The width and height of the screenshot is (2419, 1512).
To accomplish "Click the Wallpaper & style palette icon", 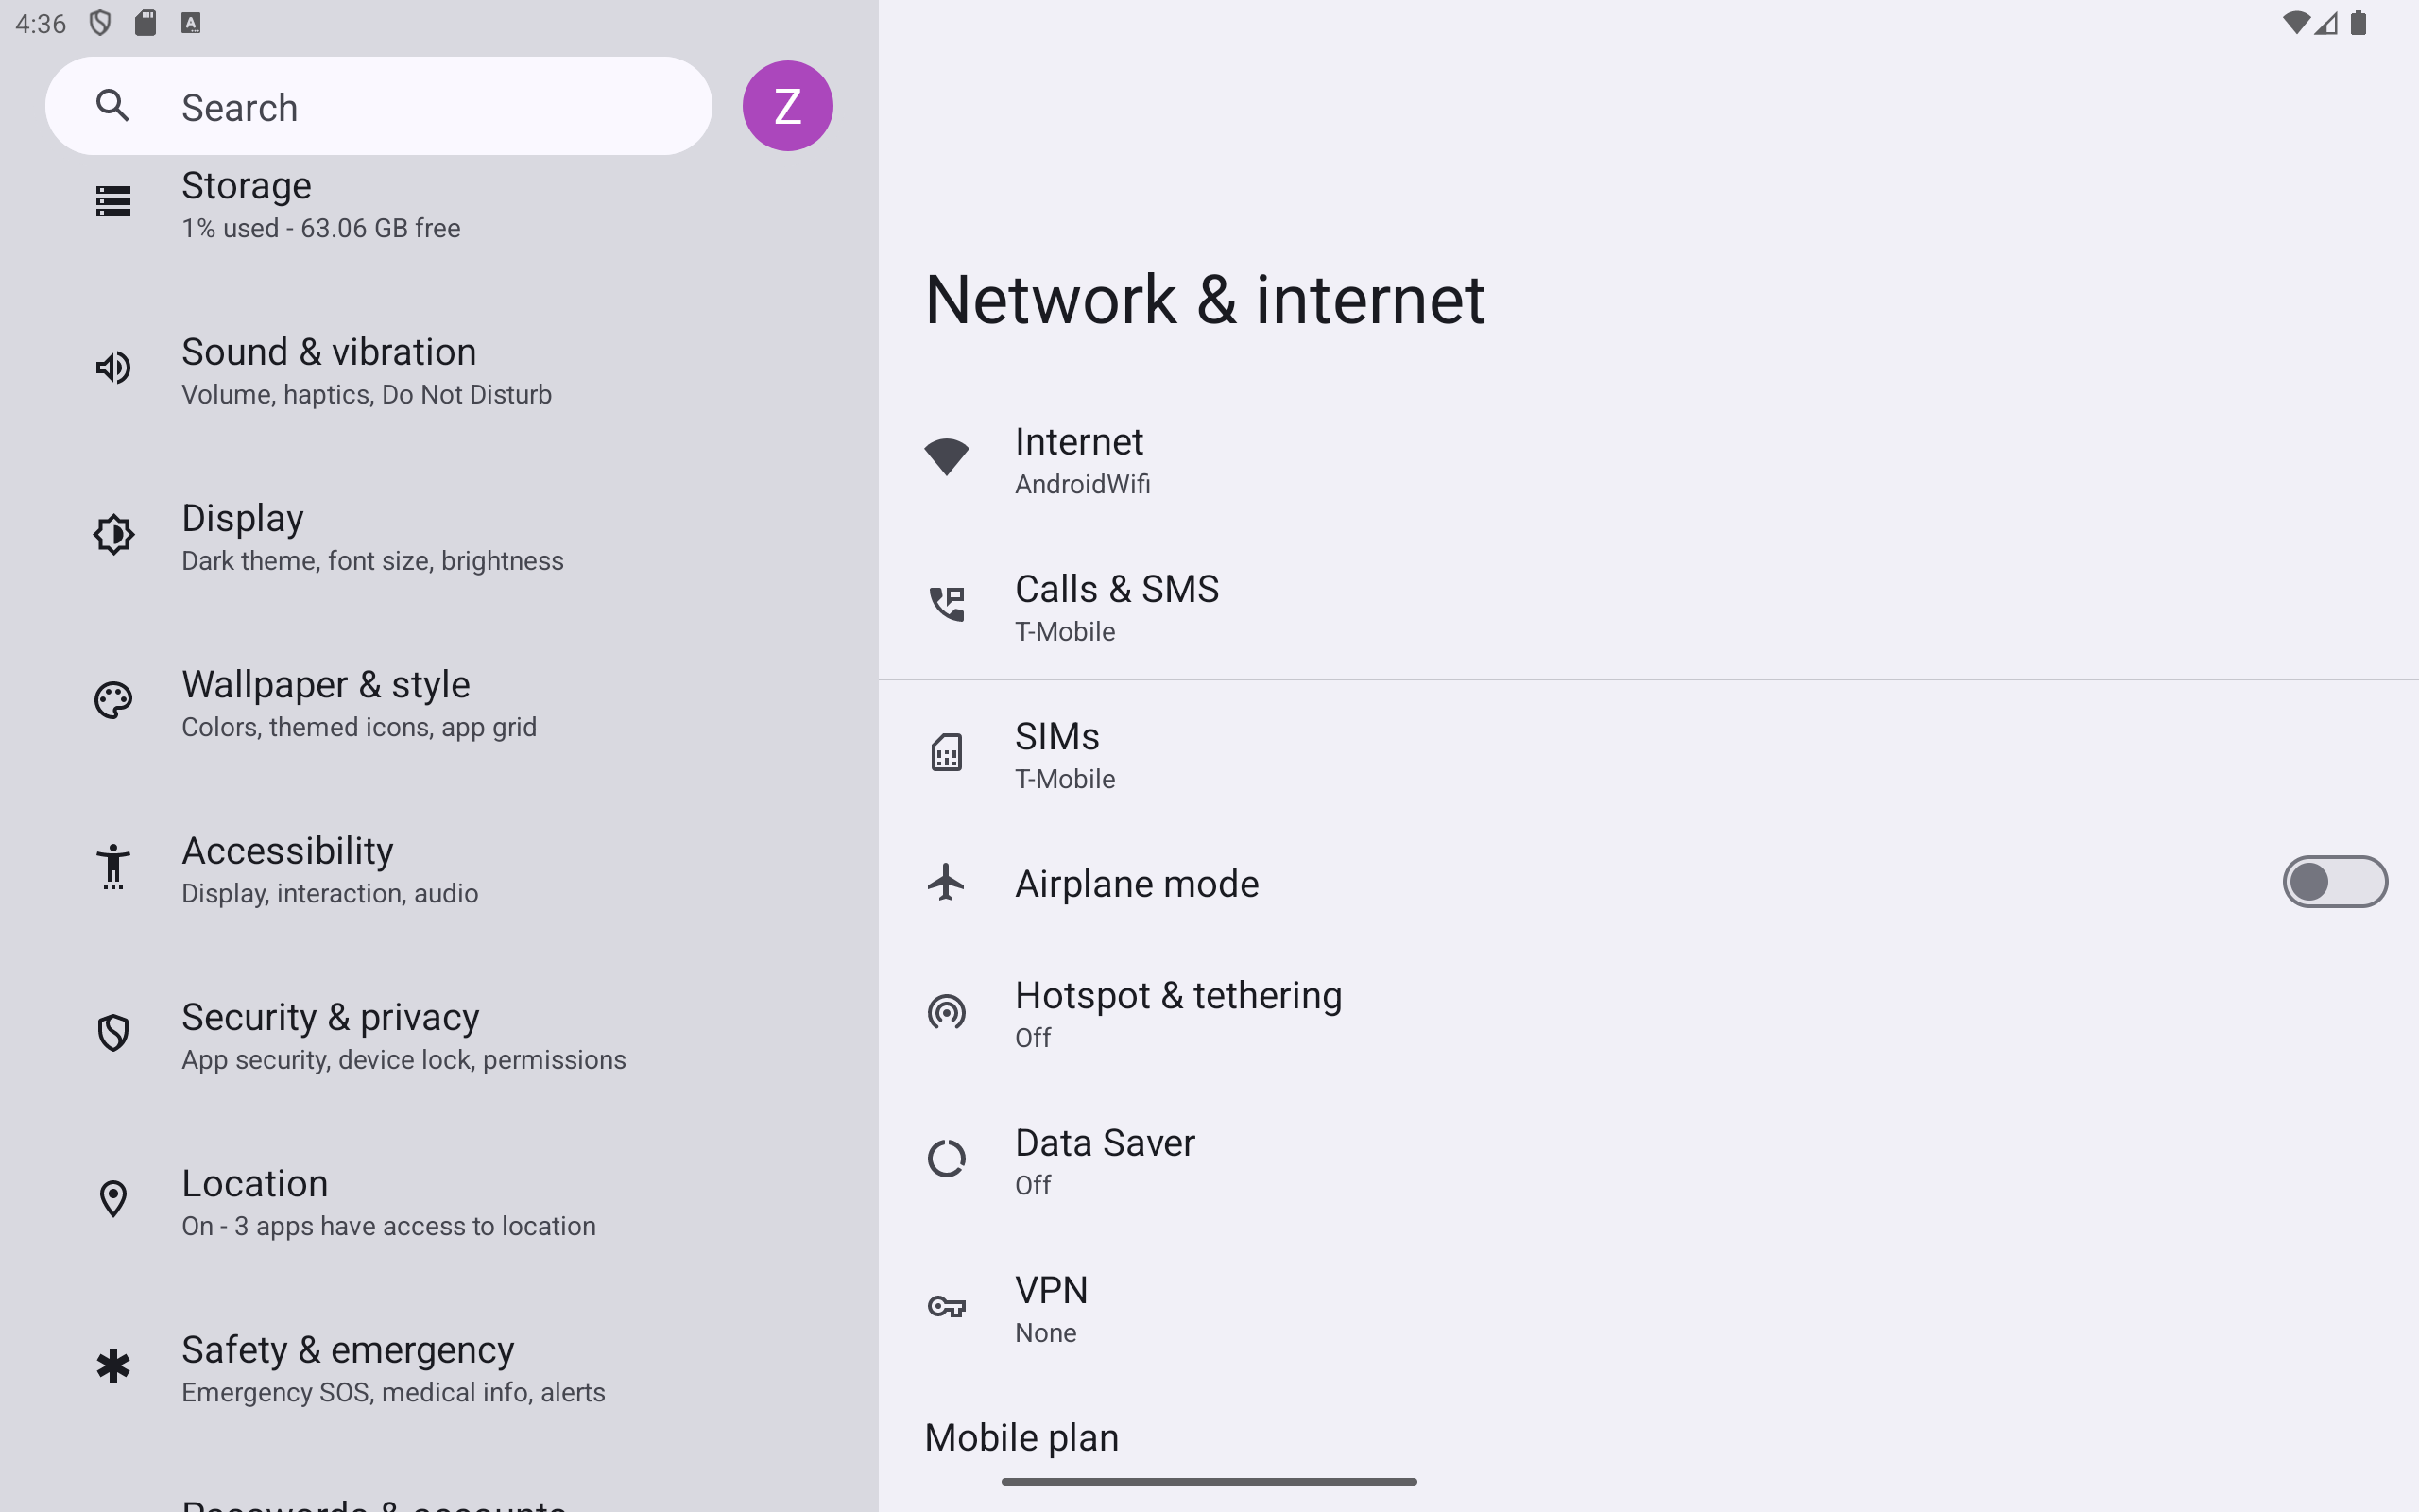I will click(x=113, y=701).
